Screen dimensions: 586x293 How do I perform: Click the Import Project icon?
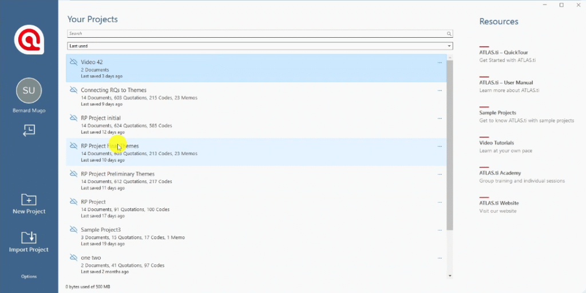click(x=29, y=237)
